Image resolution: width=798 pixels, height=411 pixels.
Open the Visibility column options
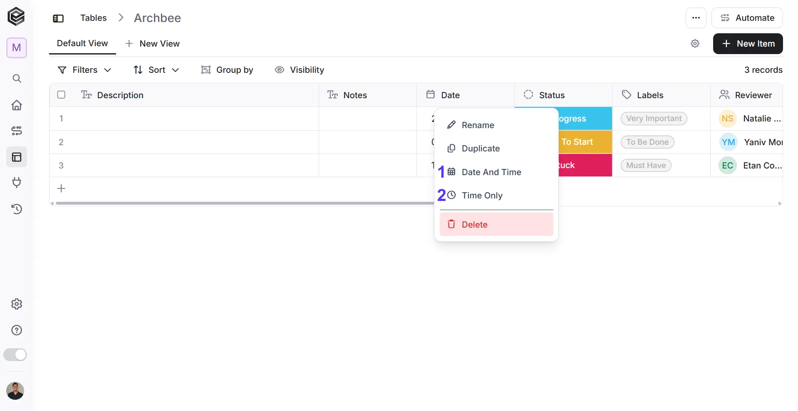coord(300,70)
